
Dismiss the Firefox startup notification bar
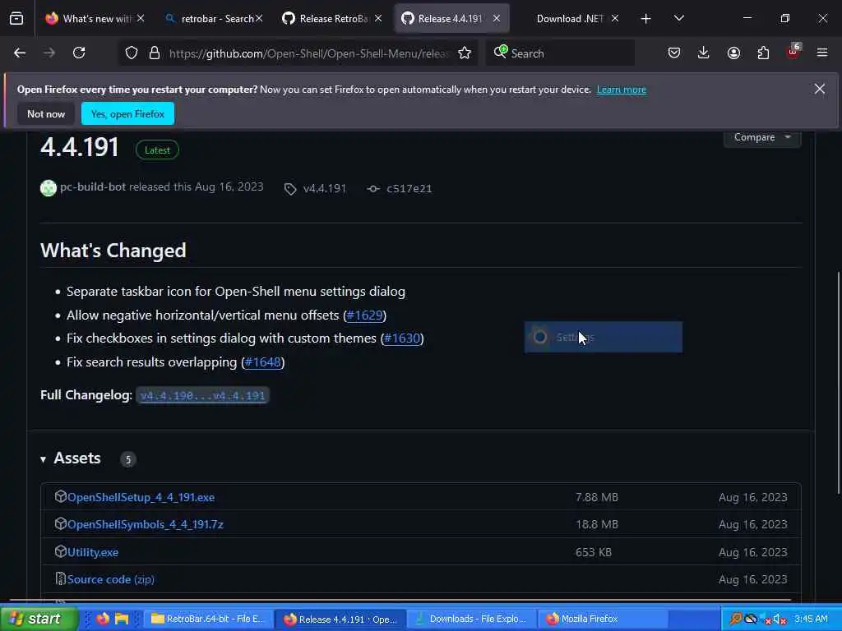(820, 89)
